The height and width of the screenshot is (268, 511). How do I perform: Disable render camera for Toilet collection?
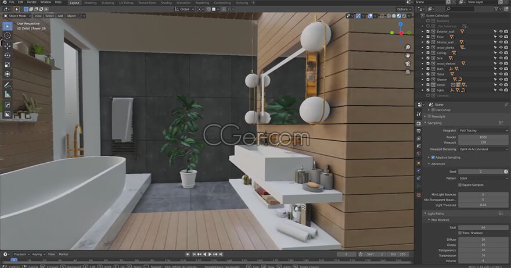506,74
